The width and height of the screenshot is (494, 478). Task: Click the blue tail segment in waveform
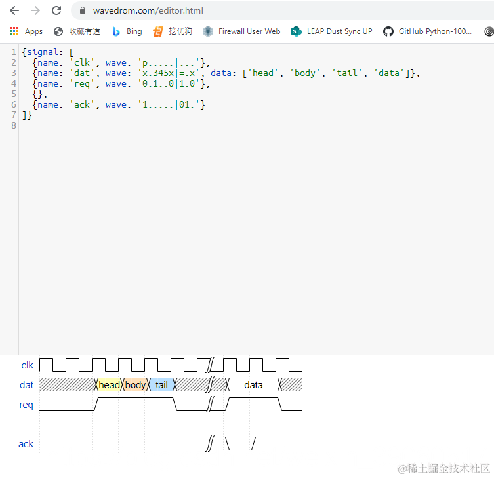161,385
